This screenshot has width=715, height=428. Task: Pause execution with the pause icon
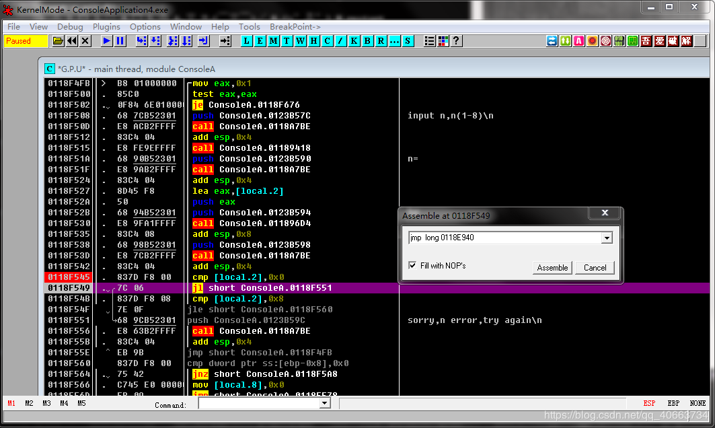[x=120, y=41]
